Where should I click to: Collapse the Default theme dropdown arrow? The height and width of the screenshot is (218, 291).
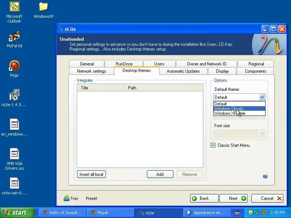[x=262, y=97]
